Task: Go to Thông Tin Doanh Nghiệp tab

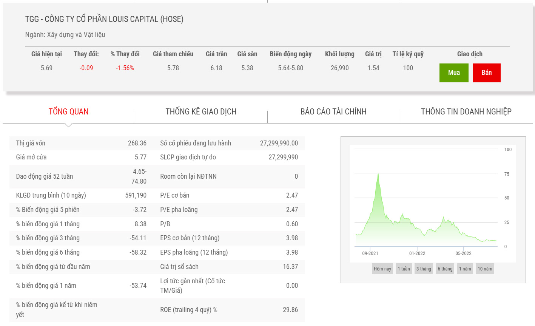Action: point(466,112)
